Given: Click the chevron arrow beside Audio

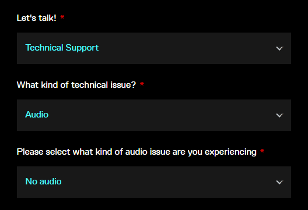Looking at the screenshot, I should click(x=279, y=115).
